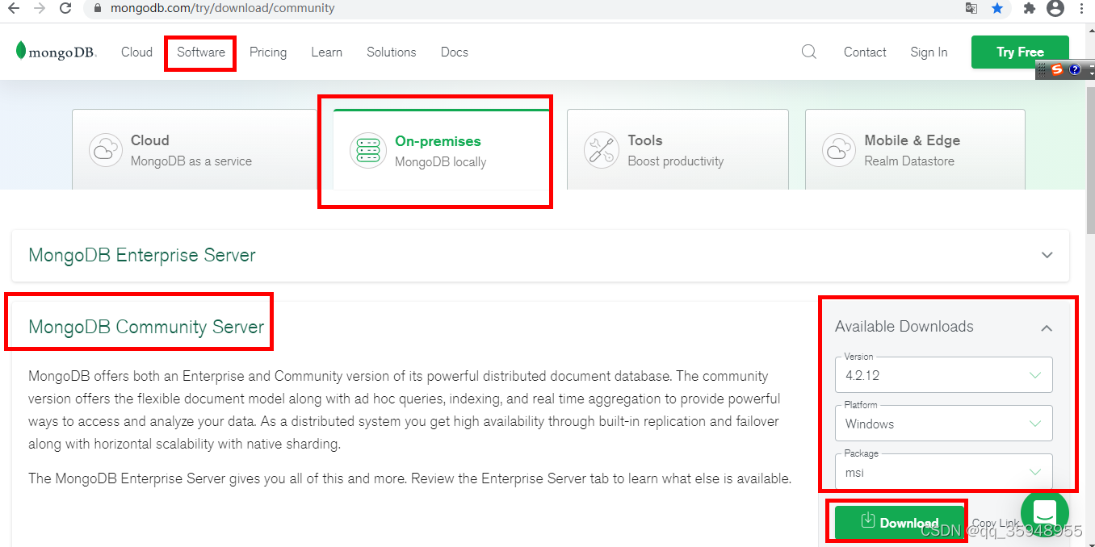This screenshot has height=547, width=1095.
Task: Open the Chrome profile avatar icon
Action: (1055, 8)
